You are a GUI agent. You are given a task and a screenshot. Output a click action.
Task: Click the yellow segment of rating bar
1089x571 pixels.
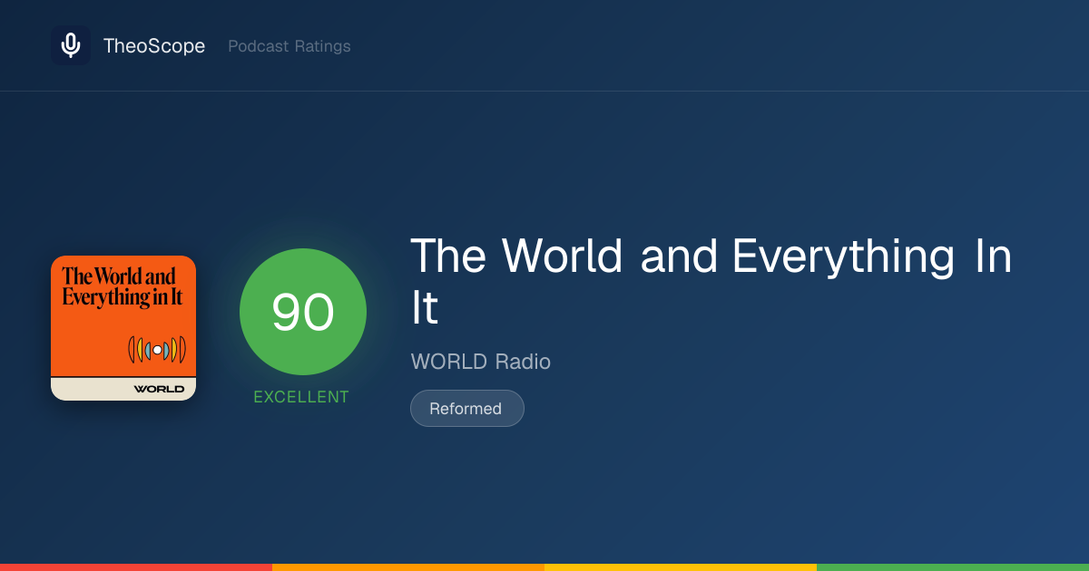click(681, 567)
